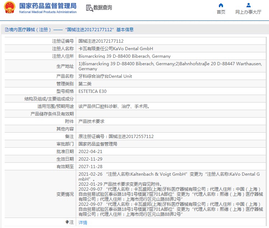Open the 数据查询 search icon
Image resolution: width=269 pixels, height=228 pixels.
coord(89,8)
